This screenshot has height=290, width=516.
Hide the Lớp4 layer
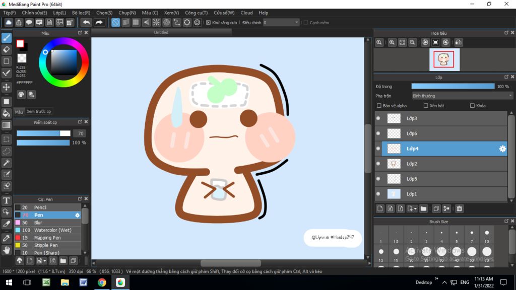pos(378,149)
